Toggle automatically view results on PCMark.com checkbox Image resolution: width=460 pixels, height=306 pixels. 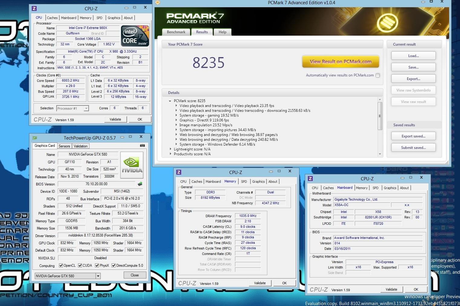coord(377,75)
